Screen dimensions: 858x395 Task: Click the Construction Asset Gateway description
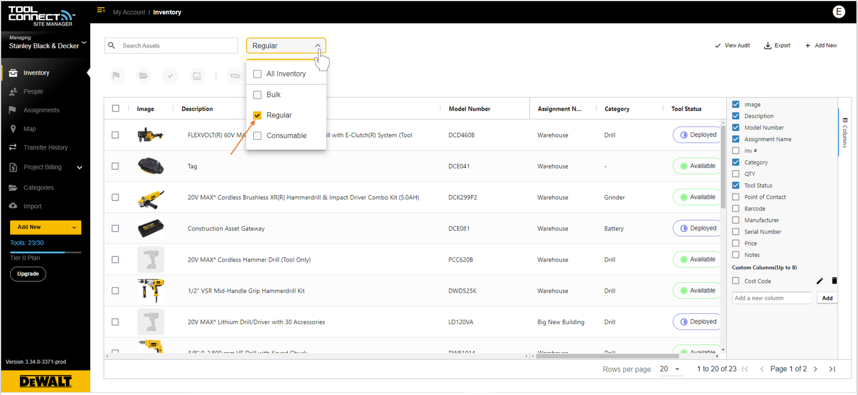(x=226, y=229)
